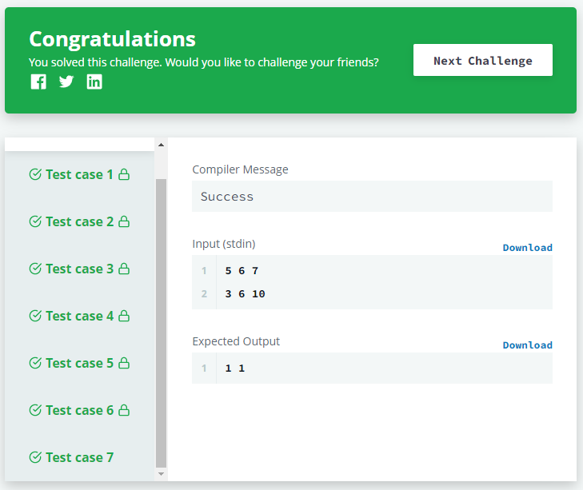Click the lock icon beside Test case 6
Image resolution: width=583 pixels, height=490 pixels.
click(124, 410)
